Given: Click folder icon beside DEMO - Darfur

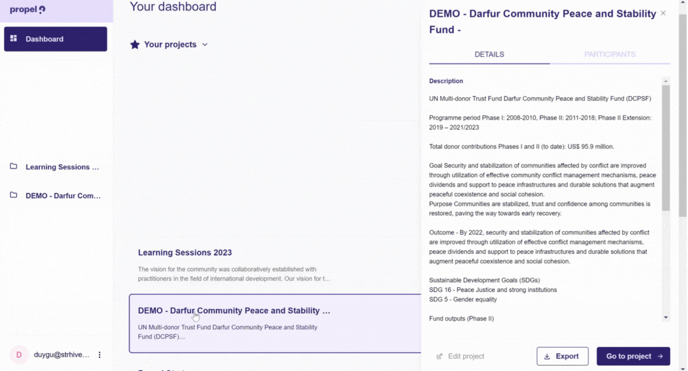Looking at the screenshot, I should (14, 195).
